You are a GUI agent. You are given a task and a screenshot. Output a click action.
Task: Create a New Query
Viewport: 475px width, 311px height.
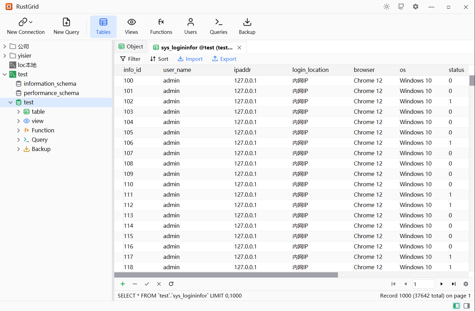click(66, 27)
